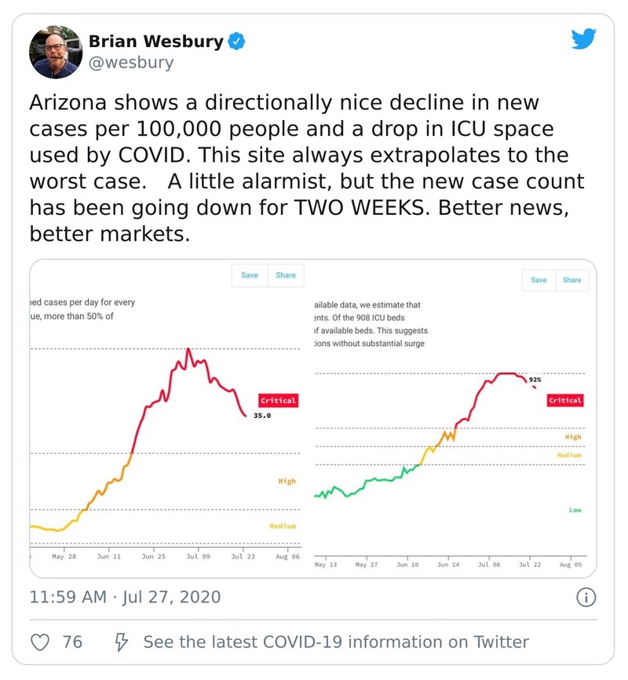Like the tweet with the heart icon
628x680 pixels.
pos(40,642)
